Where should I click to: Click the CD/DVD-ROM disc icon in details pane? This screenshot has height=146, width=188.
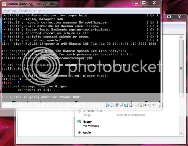79,111
